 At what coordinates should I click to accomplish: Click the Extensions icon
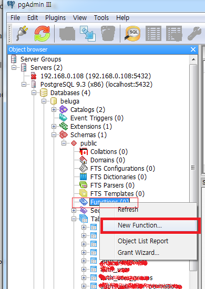pyautogui.click(x=64, y=127)
